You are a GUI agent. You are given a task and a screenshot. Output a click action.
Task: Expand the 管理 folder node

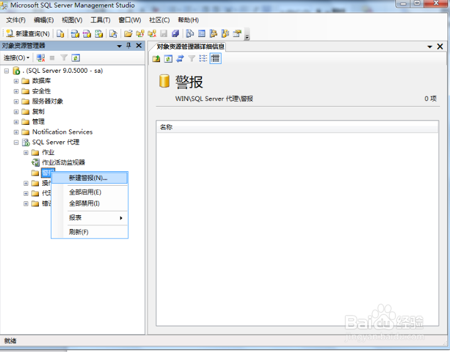(x=16, y=122)
